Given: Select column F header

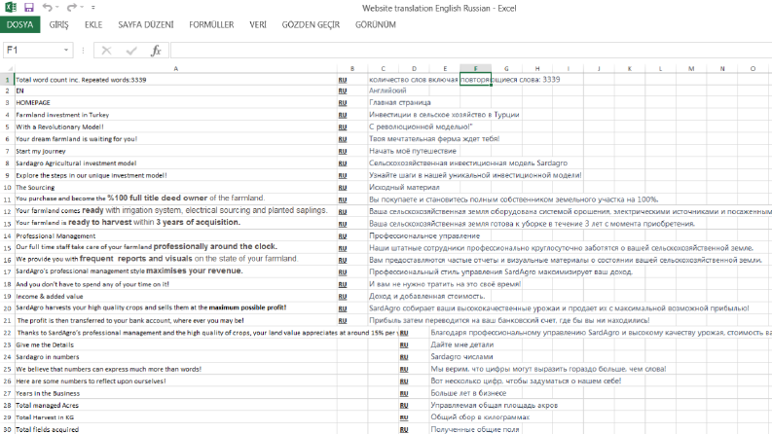Looking at the screenshot, I should pos(476,68).
